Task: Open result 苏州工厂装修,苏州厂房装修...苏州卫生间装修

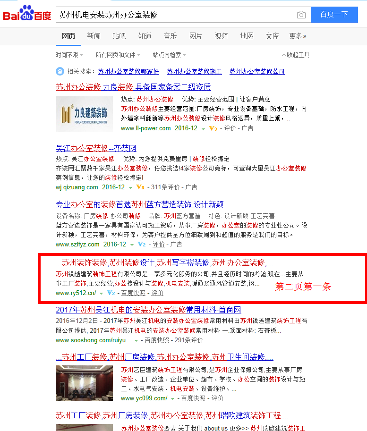Action: point(164,357)
